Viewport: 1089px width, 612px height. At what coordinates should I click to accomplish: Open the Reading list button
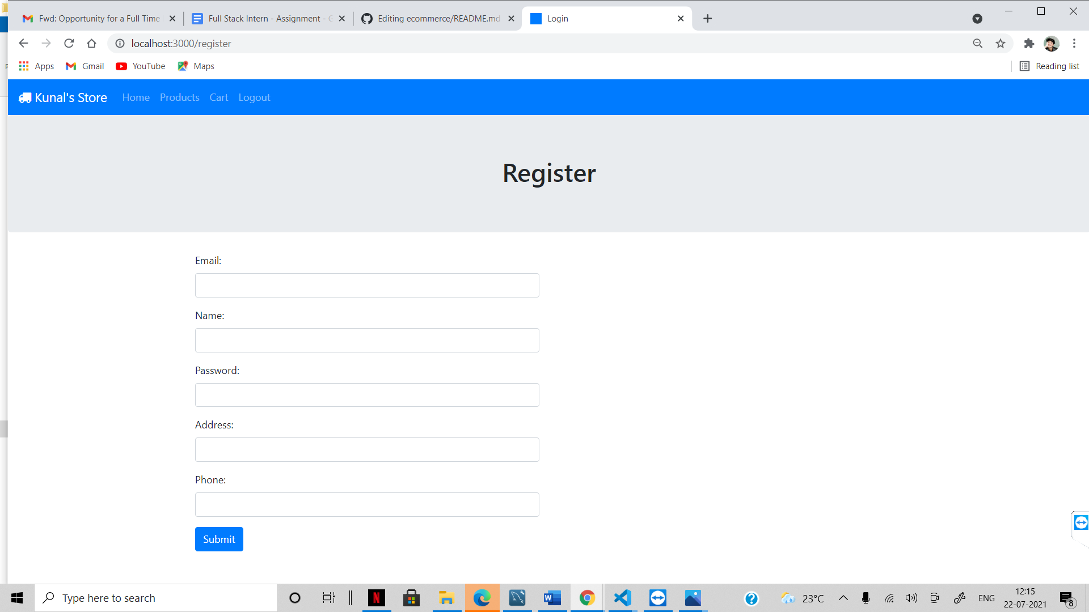1049,66
